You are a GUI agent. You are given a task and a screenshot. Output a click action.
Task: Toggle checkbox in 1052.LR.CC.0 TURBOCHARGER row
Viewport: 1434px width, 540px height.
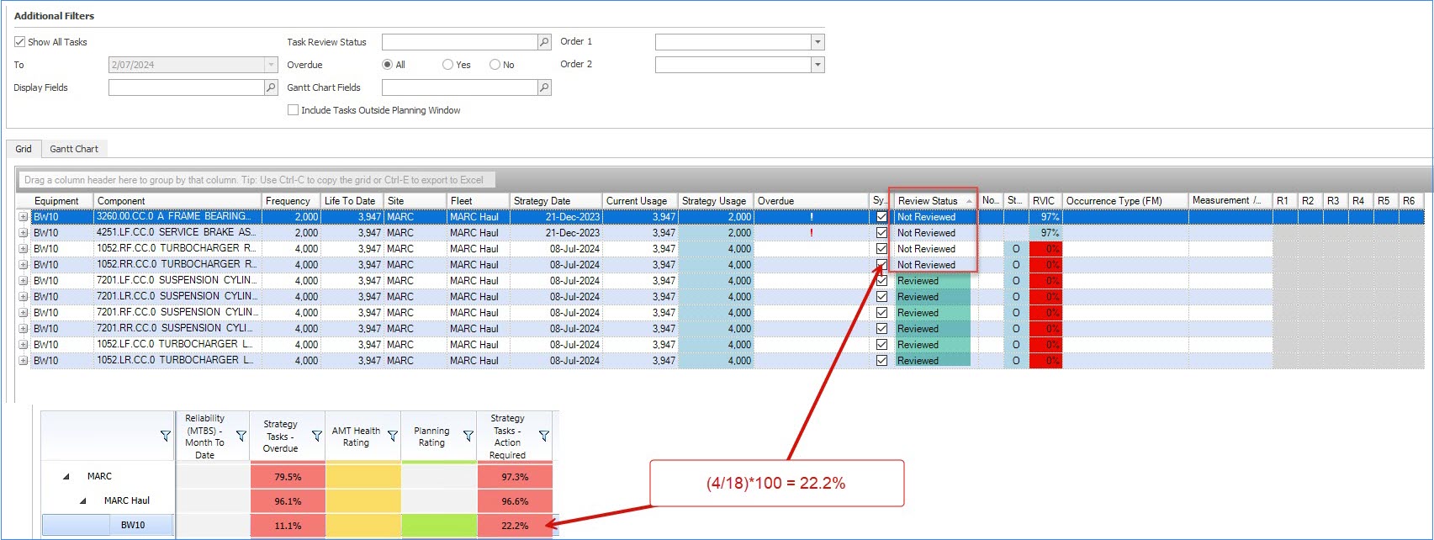[x=881, y=361]
